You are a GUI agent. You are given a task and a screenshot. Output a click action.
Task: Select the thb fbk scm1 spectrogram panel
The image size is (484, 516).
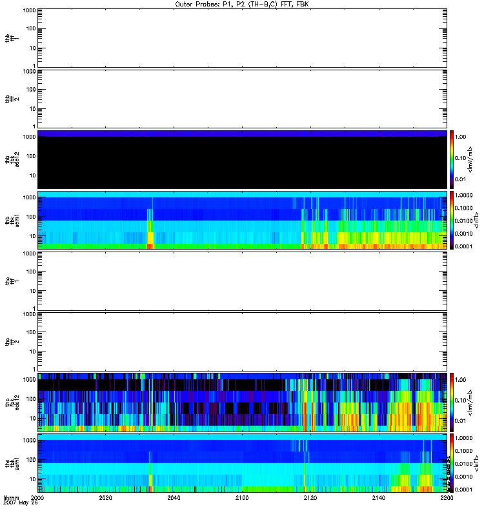pyautogui.click(x=242, y=221)
